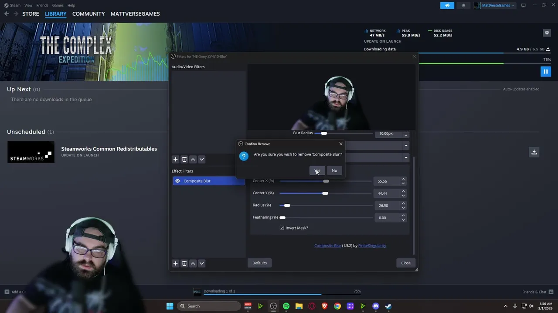Confirm removal by clicking Yes
This screenshot has width=558, height=313.
click(317, 170)
